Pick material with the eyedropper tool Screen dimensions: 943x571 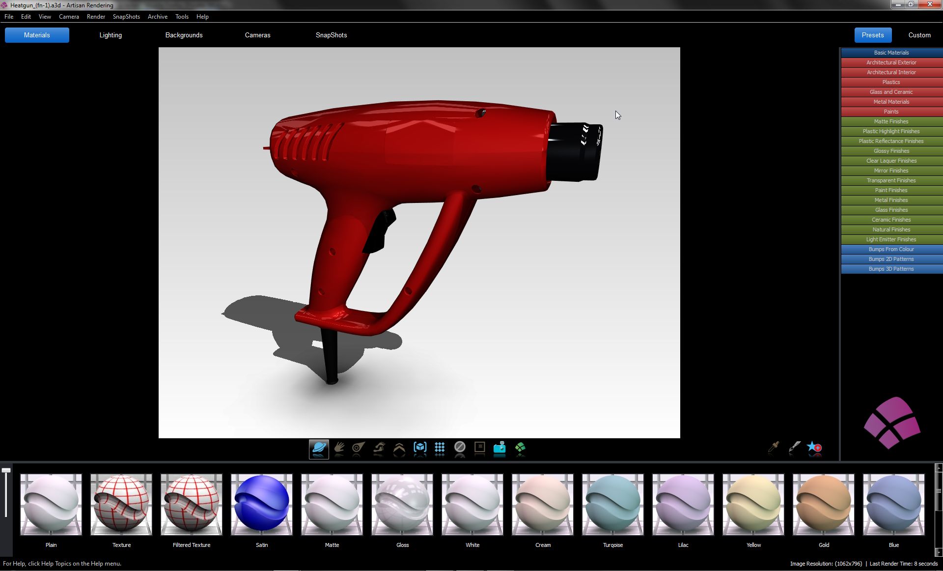point(774,447)
